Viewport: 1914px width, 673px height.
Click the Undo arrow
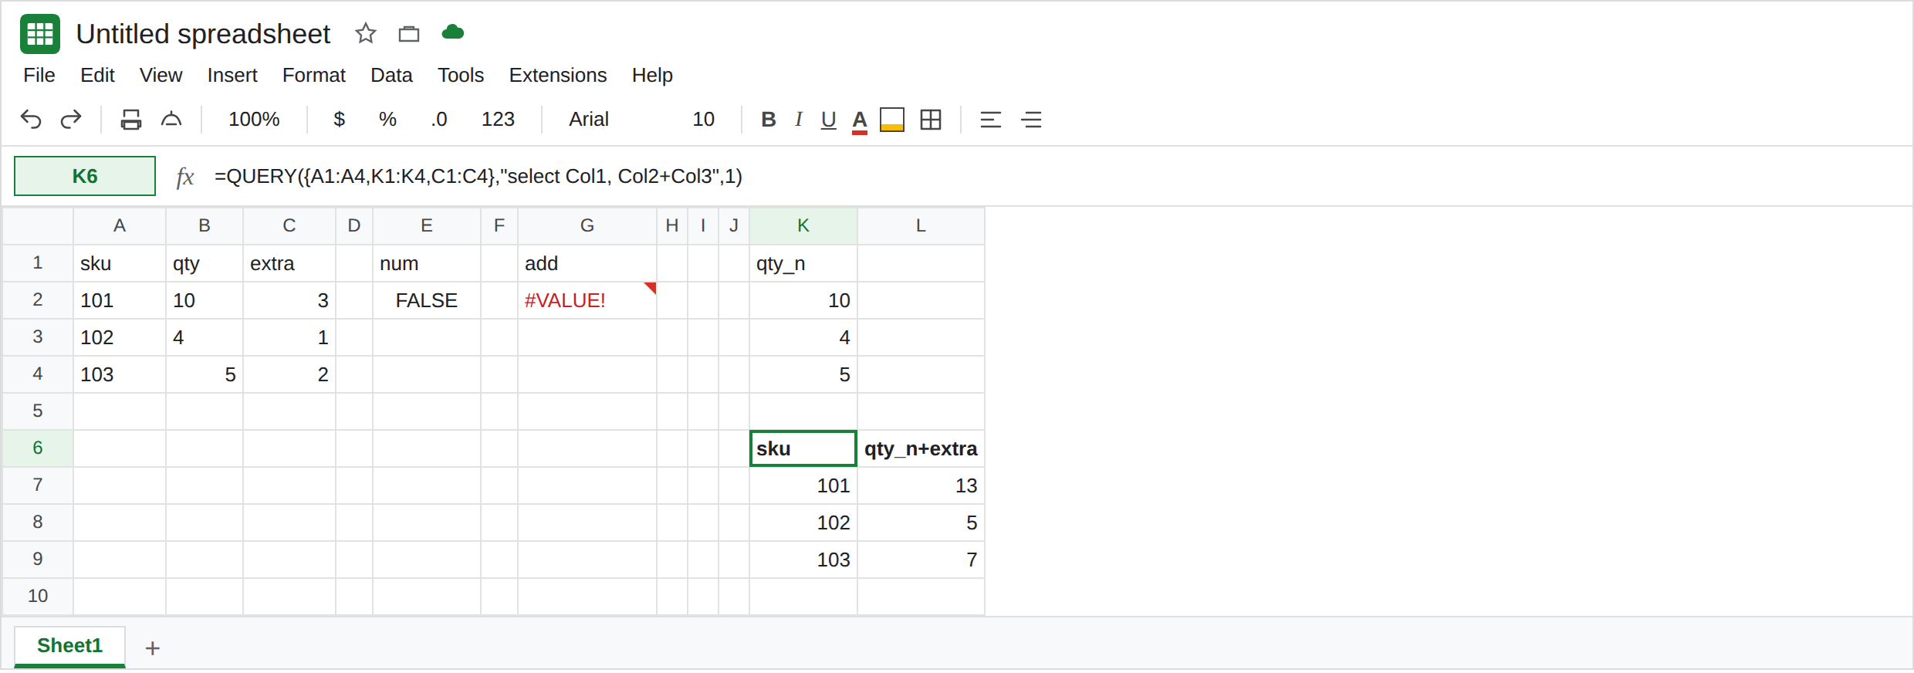(x=31, y=120)
